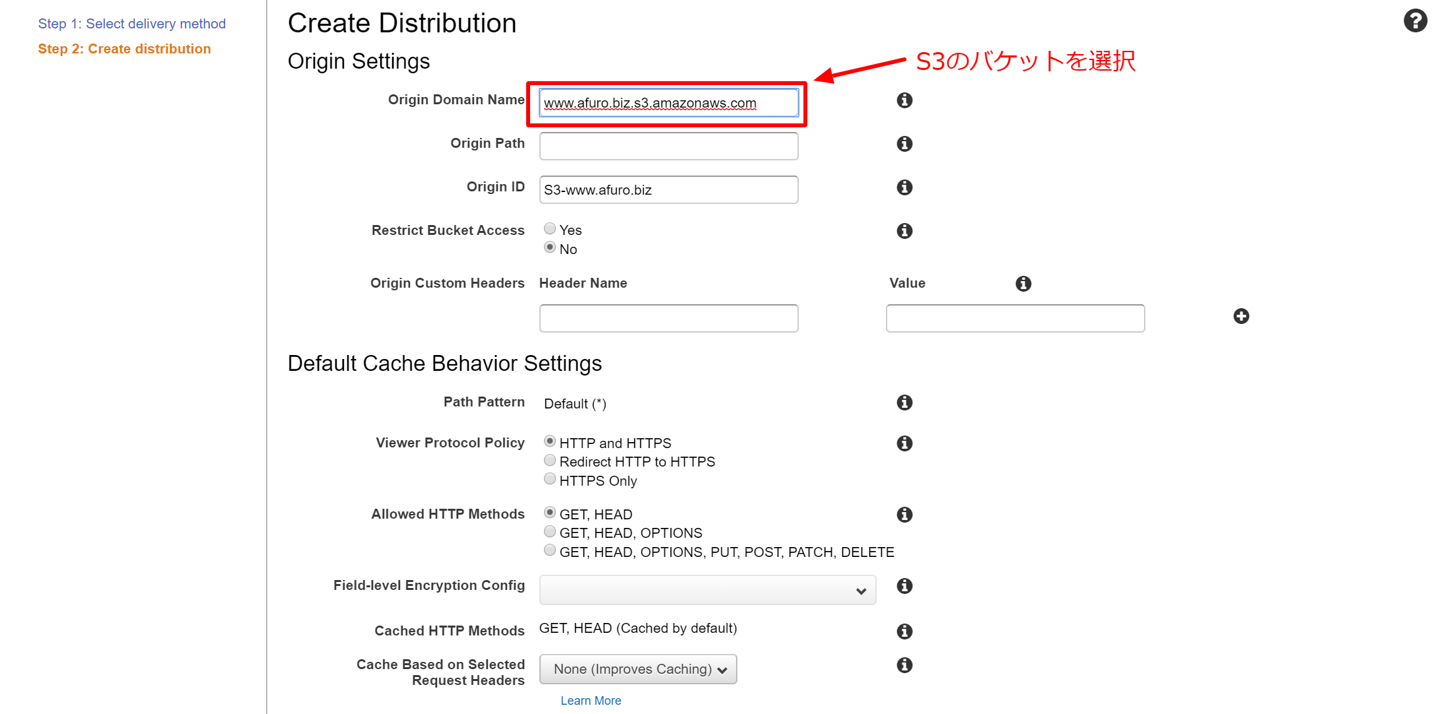Add another custom header with plus icon
Image resolution: width=1455 pixels, height=714 pixels.
[1241, 316]
